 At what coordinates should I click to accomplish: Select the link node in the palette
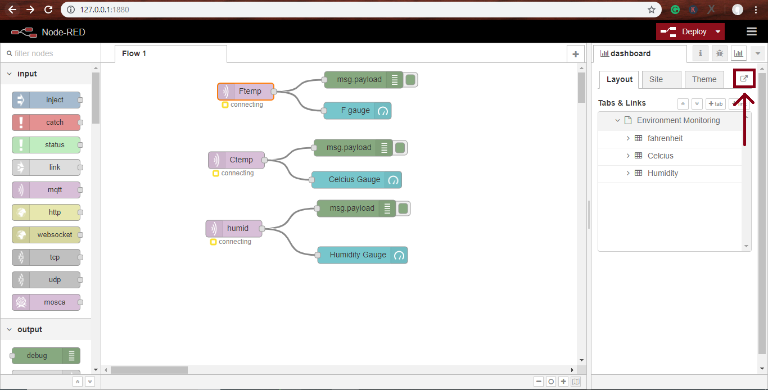46,167
